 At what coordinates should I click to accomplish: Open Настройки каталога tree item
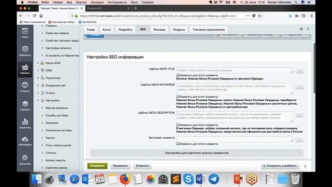coord(59,48)
